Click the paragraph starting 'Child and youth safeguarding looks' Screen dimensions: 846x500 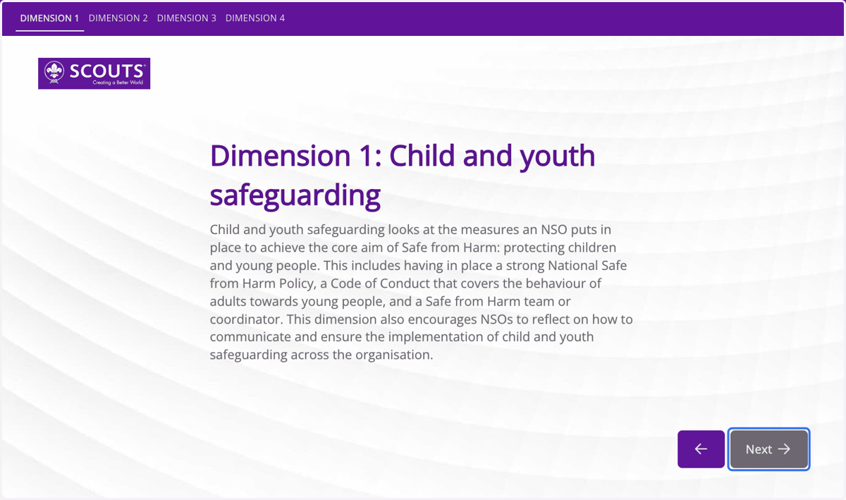(x=422, y=292)
